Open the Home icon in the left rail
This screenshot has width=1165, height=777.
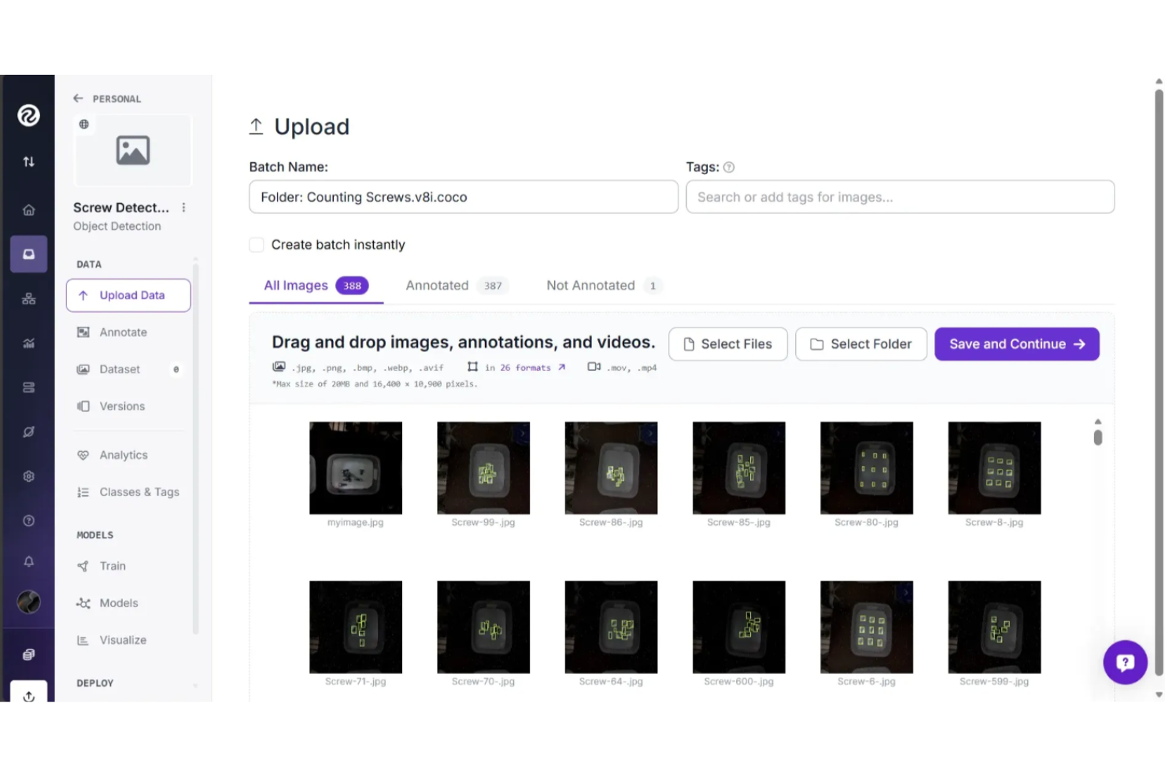(x=29, y=210)
